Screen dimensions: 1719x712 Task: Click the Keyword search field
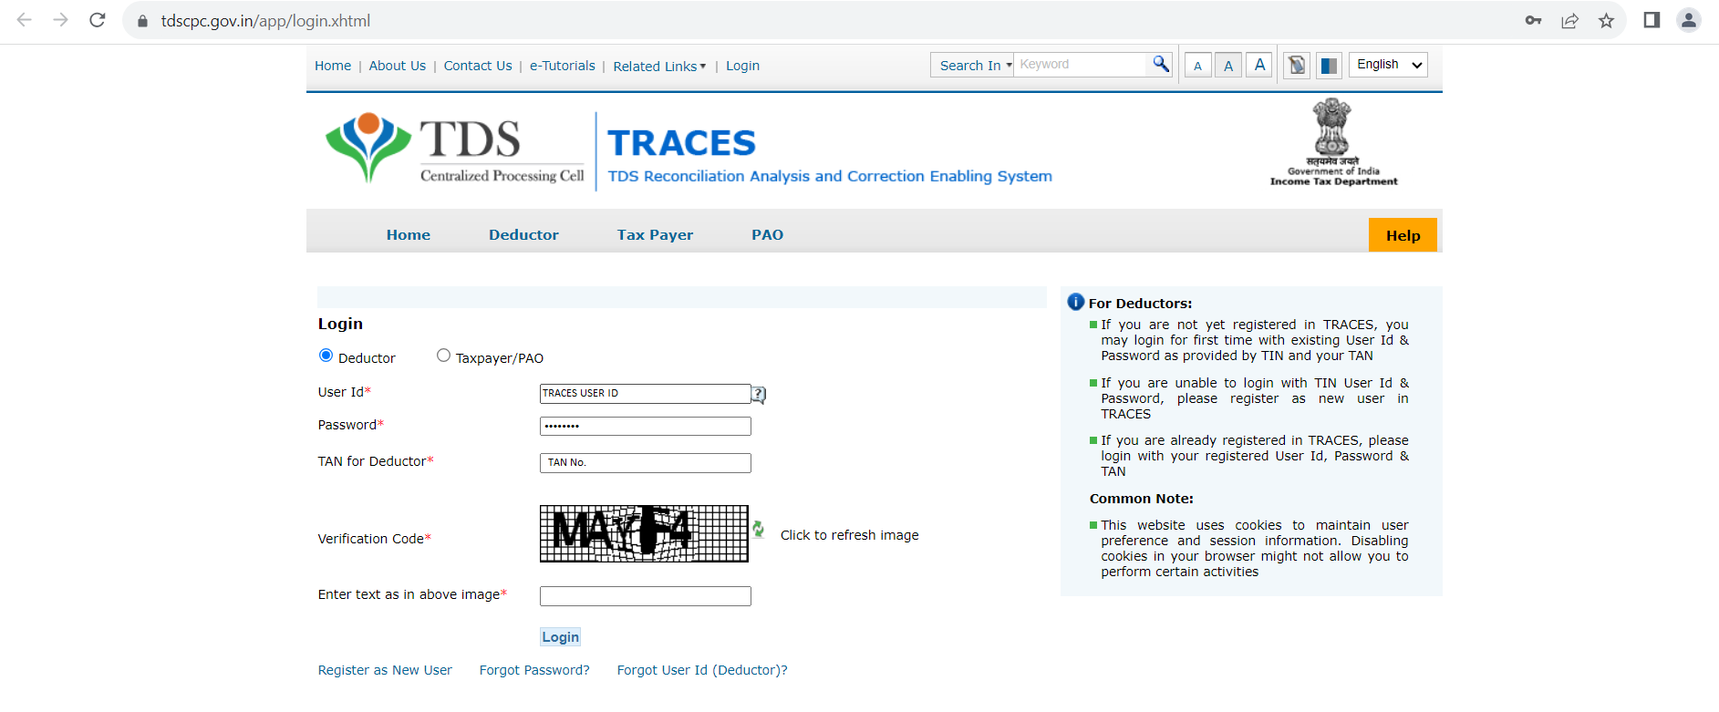(1082, 65)
